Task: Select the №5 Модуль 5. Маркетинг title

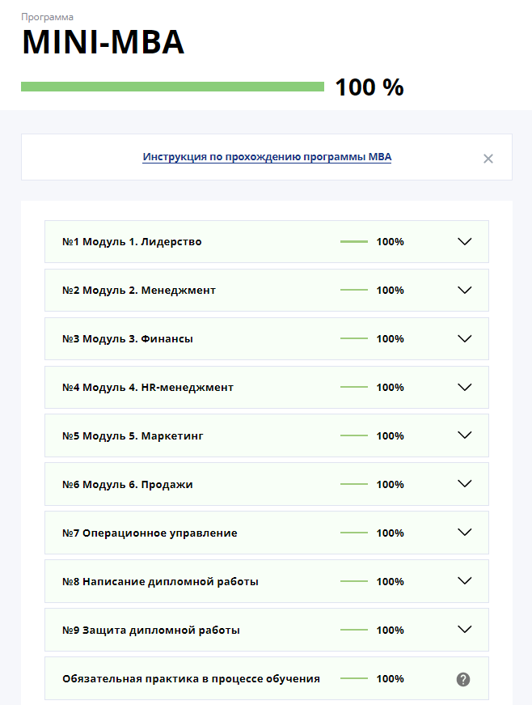Action: pos(133,436)
